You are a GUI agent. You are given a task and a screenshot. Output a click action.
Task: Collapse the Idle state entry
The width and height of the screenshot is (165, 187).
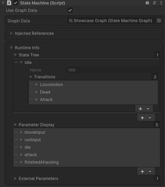pos(21,62)
